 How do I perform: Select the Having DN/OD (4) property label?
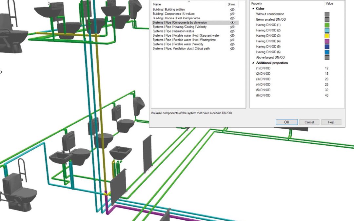click(268, 41)
